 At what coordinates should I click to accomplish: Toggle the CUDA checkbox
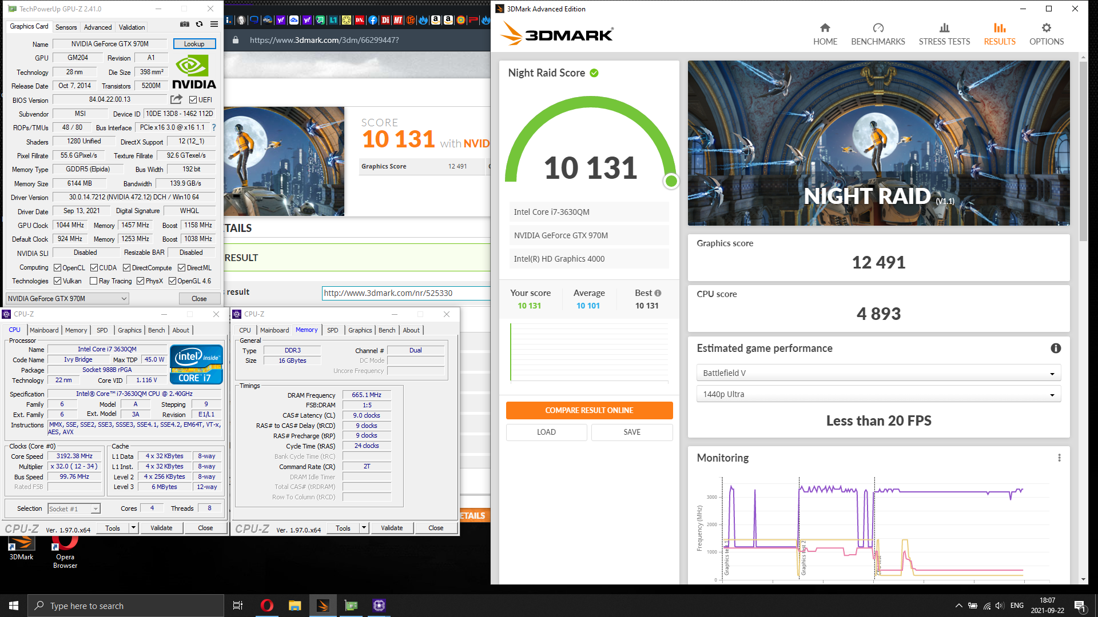(94, 268)
